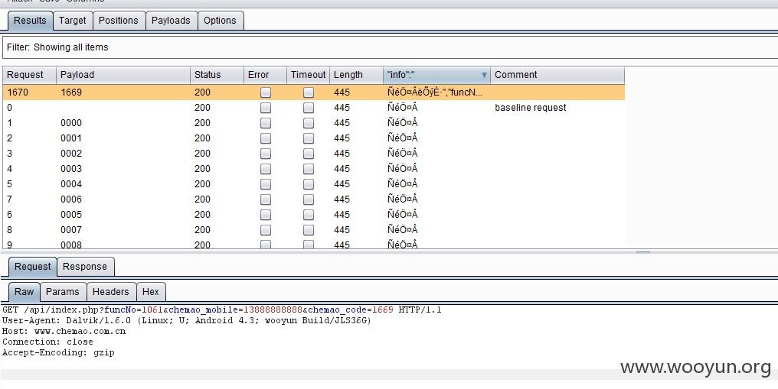This screenshot has width=778, height=389.
Task: Open the Positions tab
Action: [x=119, y=21]
